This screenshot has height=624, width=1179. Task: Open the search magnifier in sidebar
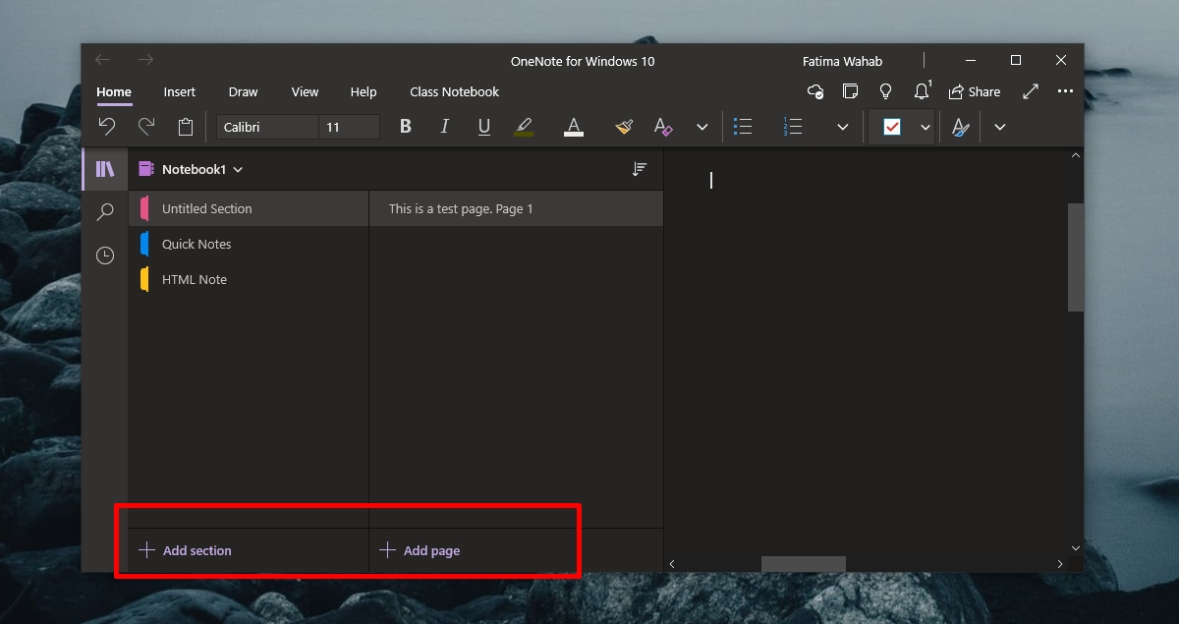pyautogui.click(x=105, y=212)
